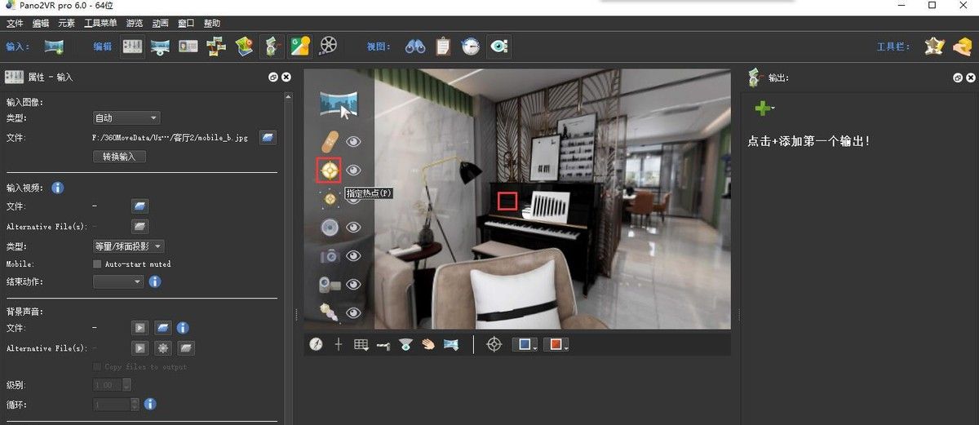Screen dimensions: 979x425
Task: Open the 结束动作 dropdown
Action: click(118, 281)
